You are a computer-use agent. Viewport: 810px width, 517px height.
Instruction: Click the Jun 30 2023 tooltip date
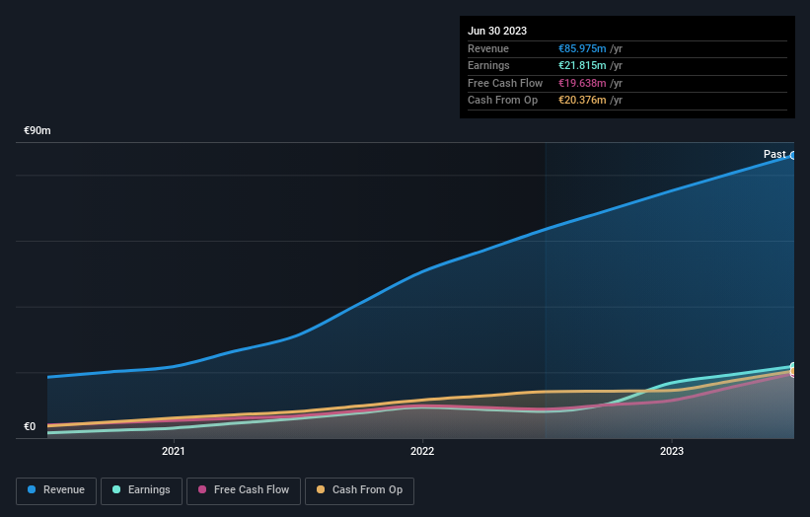tap(497, 31)
